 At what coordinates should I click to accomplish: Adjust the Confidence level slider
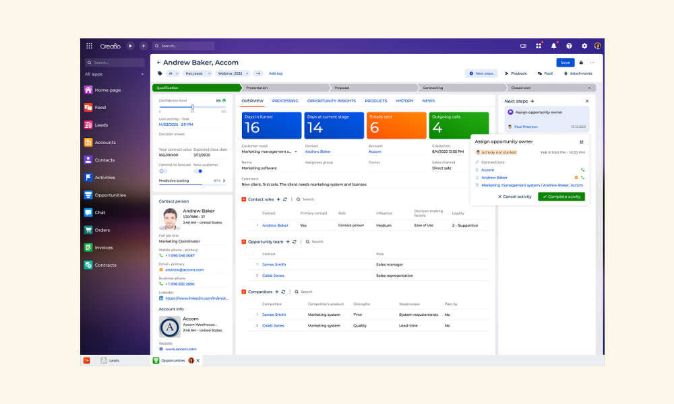pos(193,107)
